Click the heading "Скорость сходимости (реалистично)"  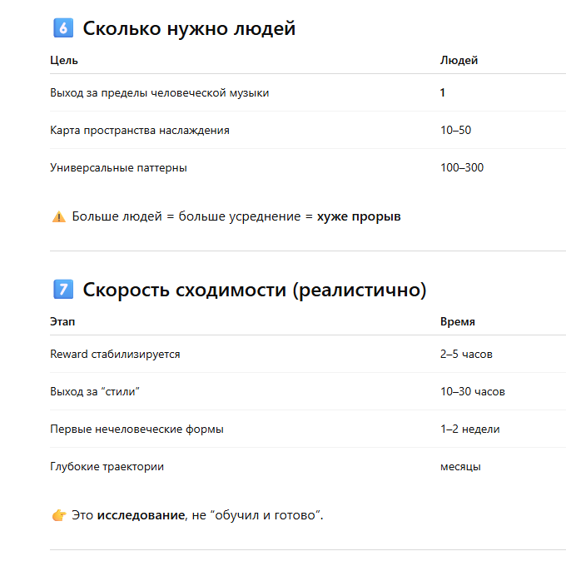[x=254, y=290]
